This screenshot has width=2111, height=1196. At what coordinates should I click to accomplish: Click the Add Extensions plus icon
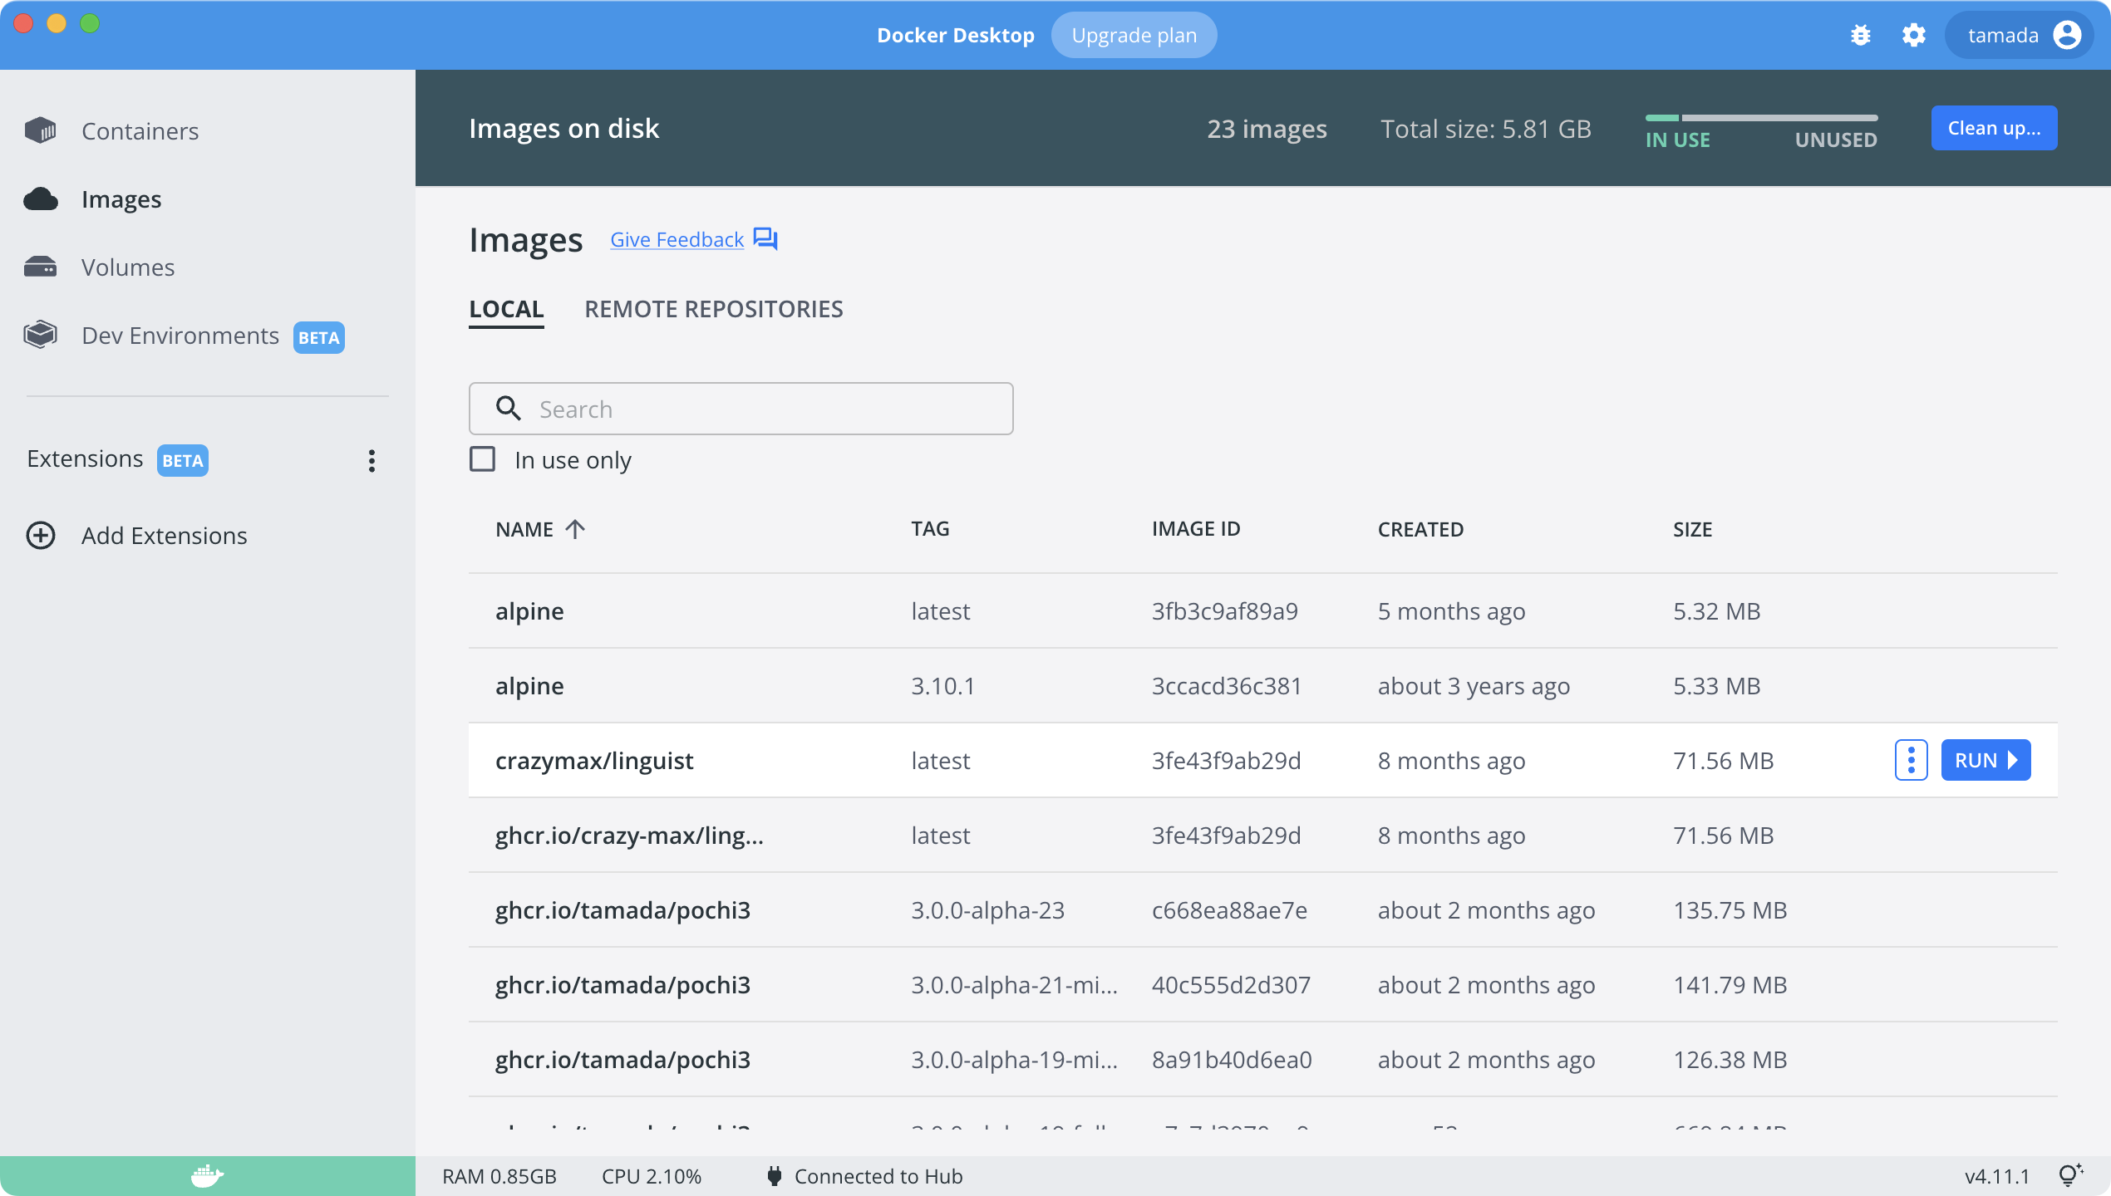point(41,536)
